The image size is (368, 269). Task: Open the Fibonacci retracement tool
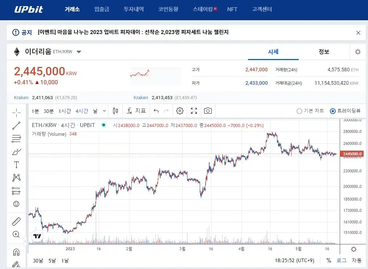point(16,139)
